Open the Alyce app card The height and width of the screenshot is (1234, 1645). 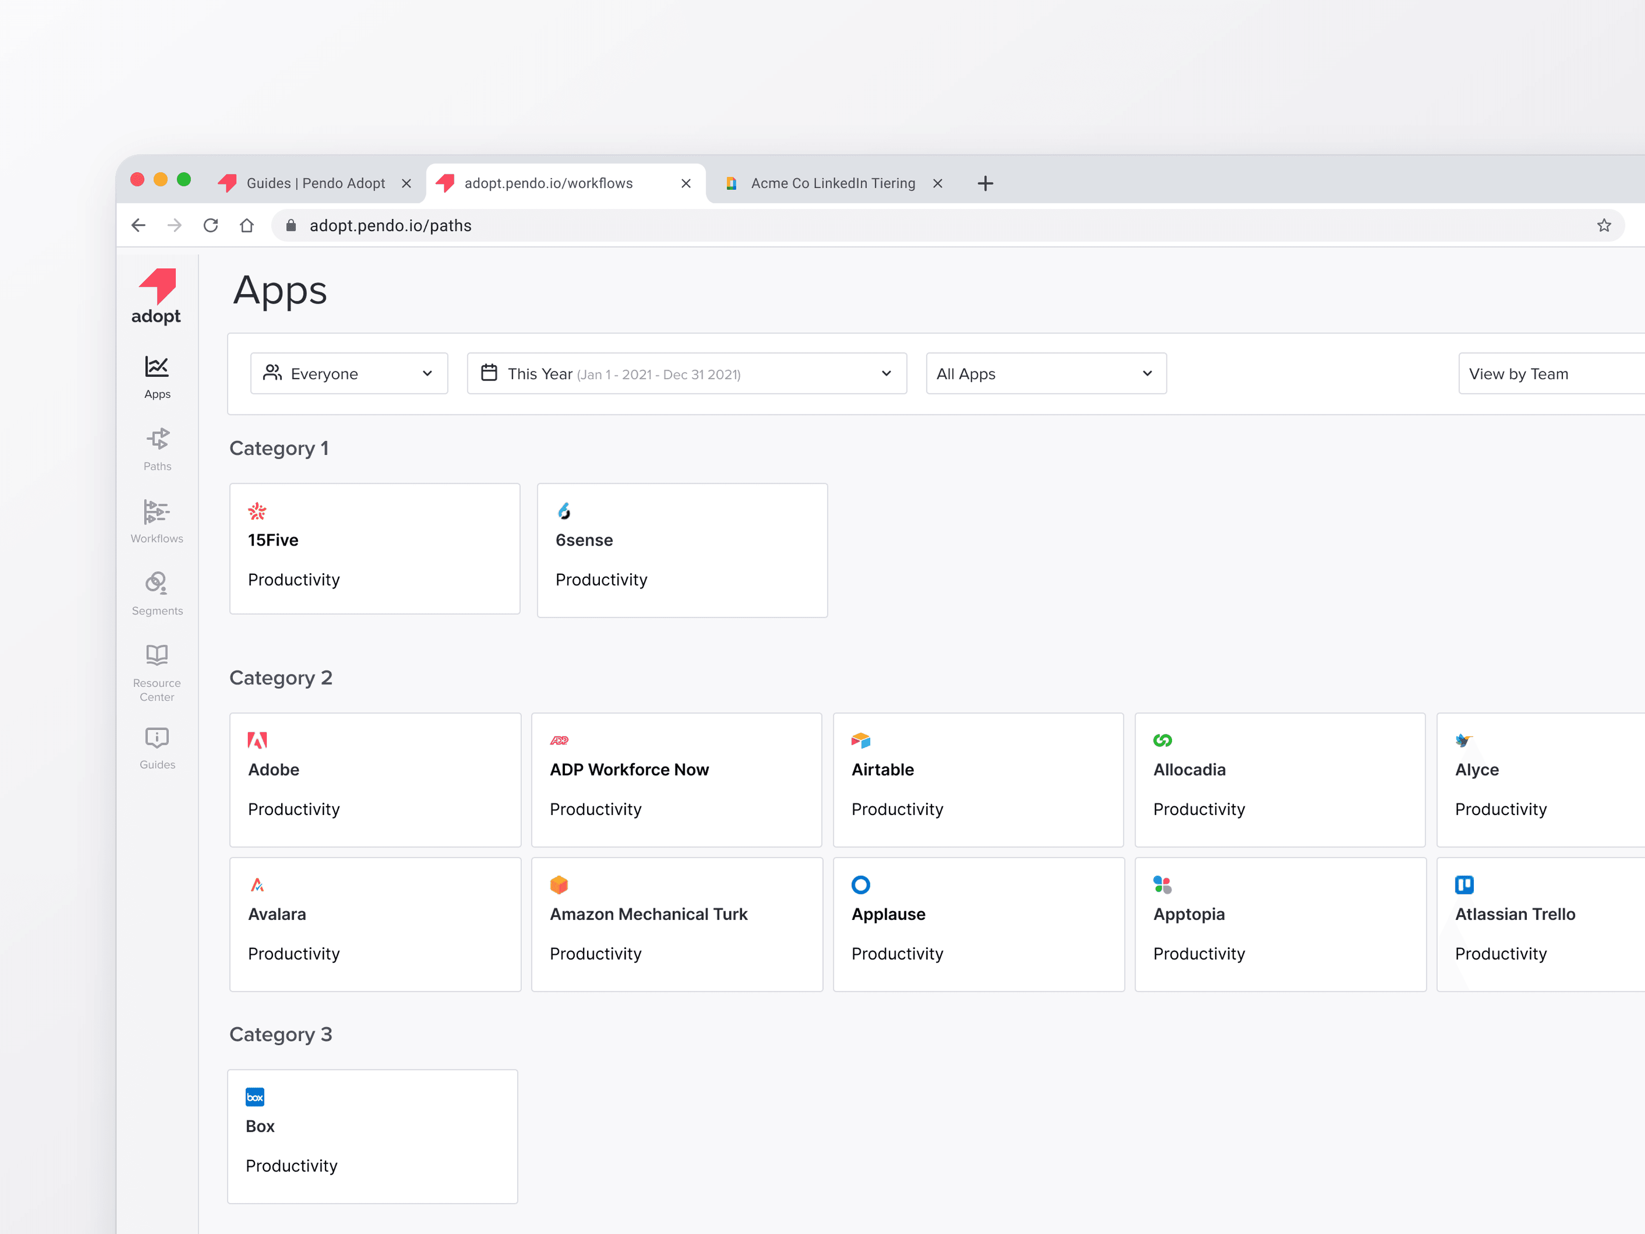coord(1541,779)
